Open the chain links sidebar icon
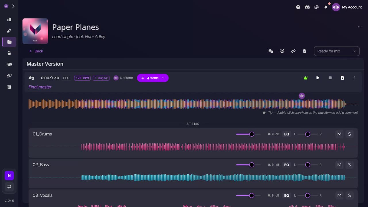Image resolution: width=368 pixels, height=207 pixels. [x=9, y=76]
